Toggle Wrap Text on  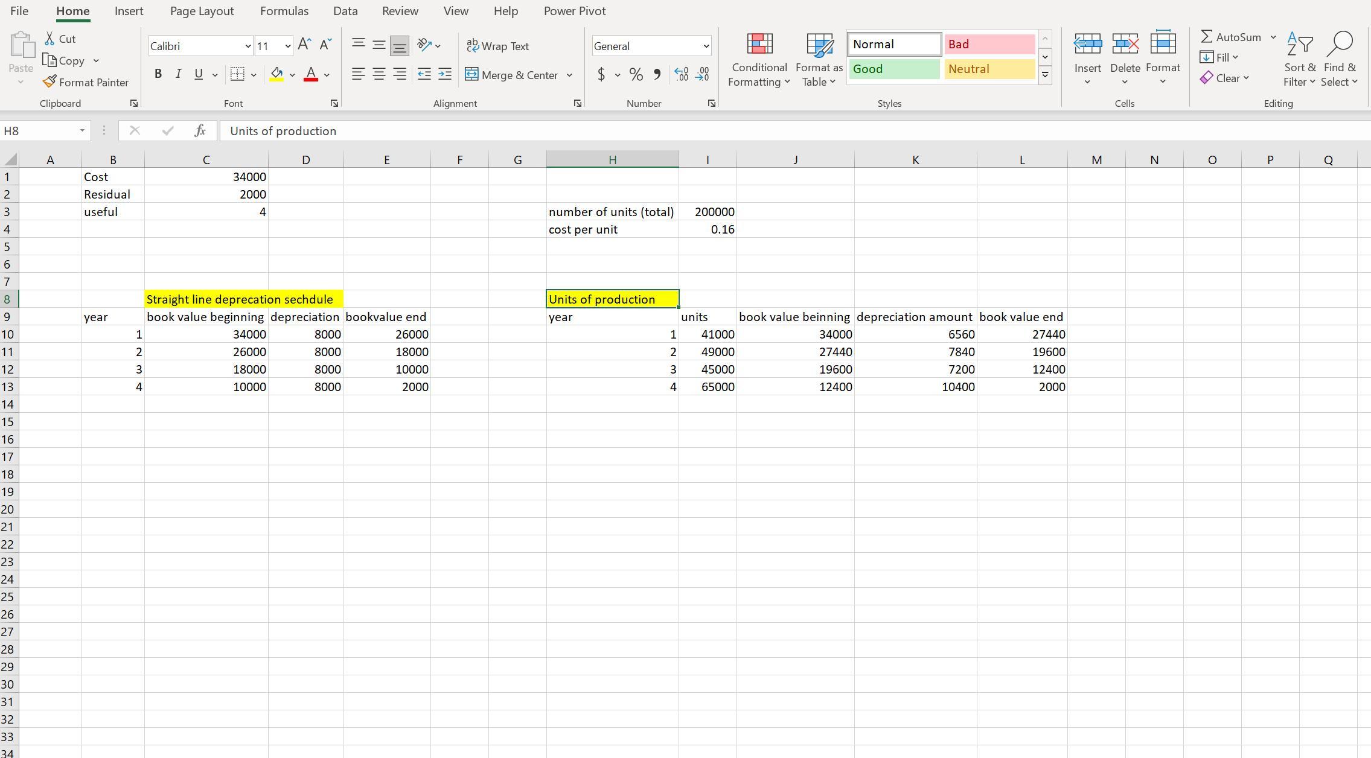498,46
